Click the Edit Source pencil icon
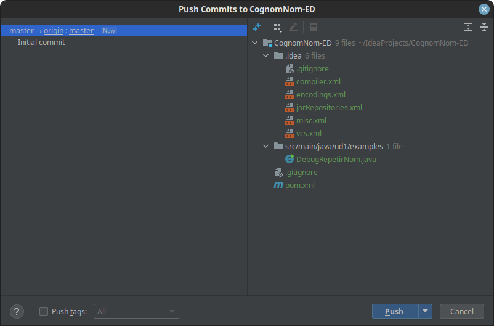The width and height of the screenshot is (494, 326). pos(293,28)
